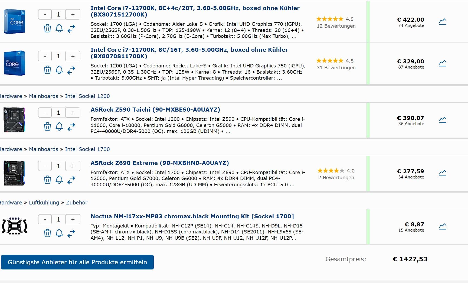
Task: Click minus button for Z590 Taichi
Action: pyautogui.click(x=45, y=113)
